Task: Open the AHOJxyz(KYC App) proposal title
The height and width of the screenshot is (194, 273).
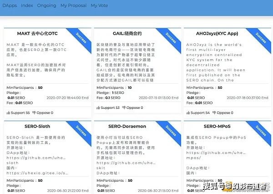Action: [217, 33]
